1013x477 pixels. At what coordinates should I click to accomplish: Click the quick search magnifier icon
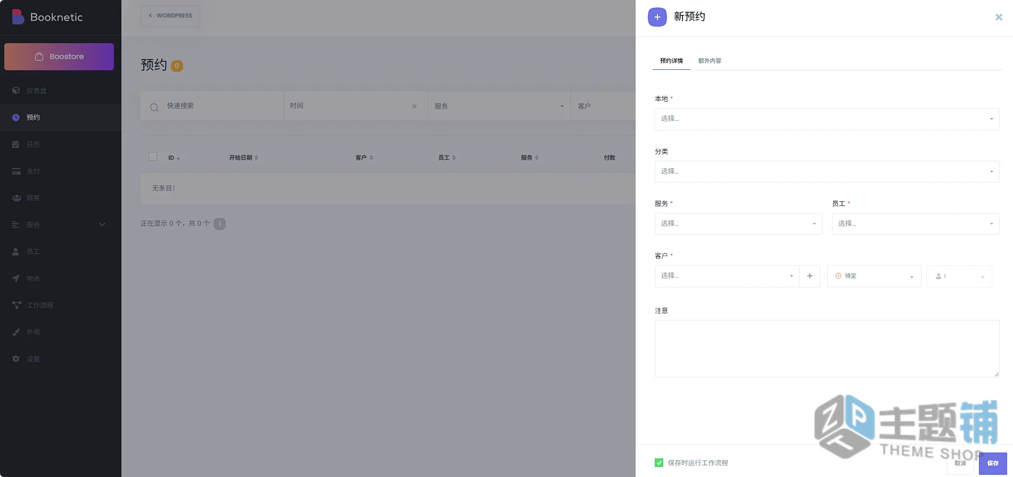(x=154, y=108)
